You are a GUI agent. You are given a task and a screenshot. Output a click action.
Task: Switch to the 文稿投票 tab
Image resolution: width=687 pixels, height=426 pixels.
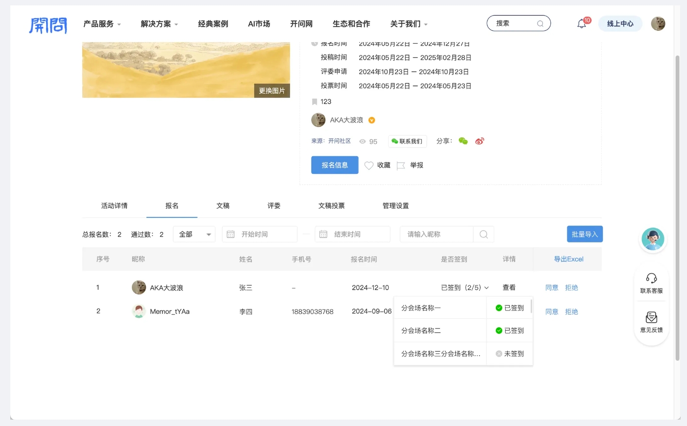pyautogui.click(x=331, y=206)
